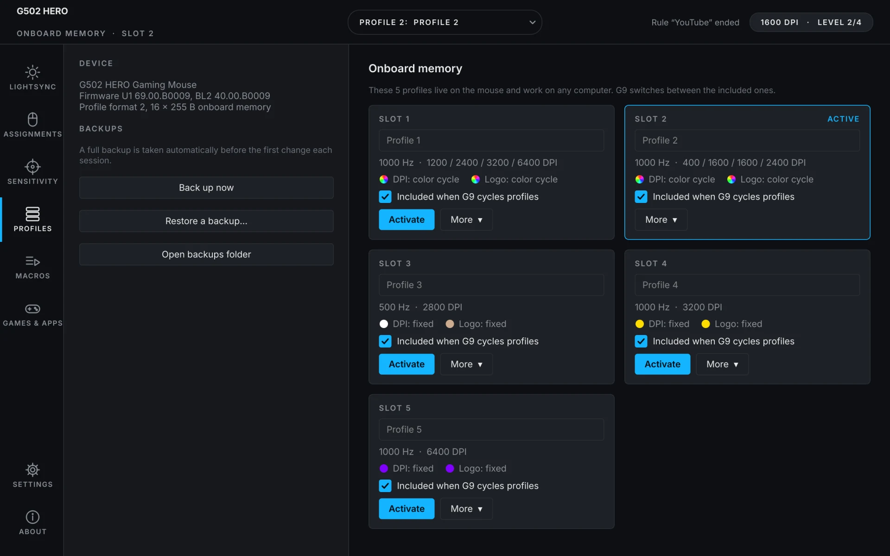Open the Assignments mouse icon
The width and height of the screenshot is (890, 556).
click(x=32, y=120)
